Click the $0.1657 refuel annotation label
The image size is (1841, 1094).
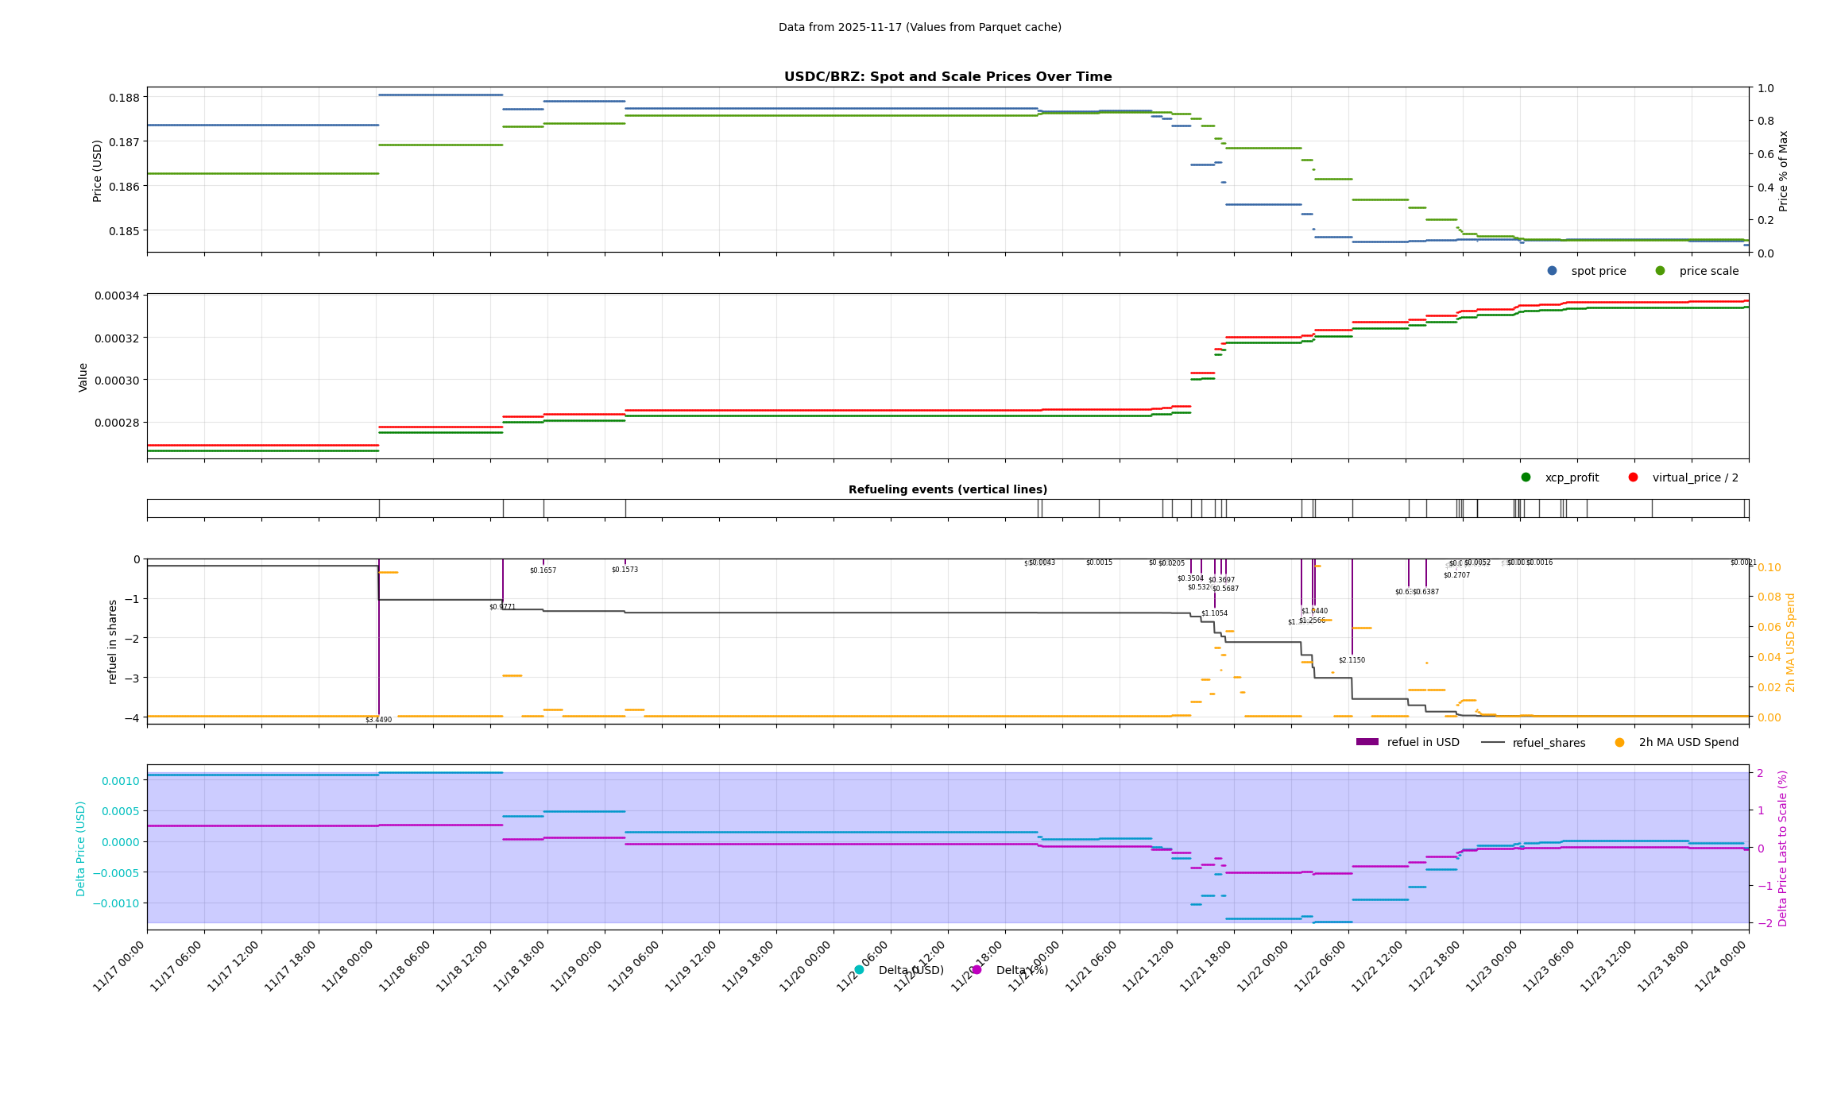[543, 570]
